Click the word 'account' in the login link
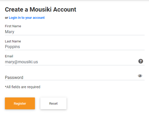Viewport: 149px width, 126px height. (x=39, y=18)
